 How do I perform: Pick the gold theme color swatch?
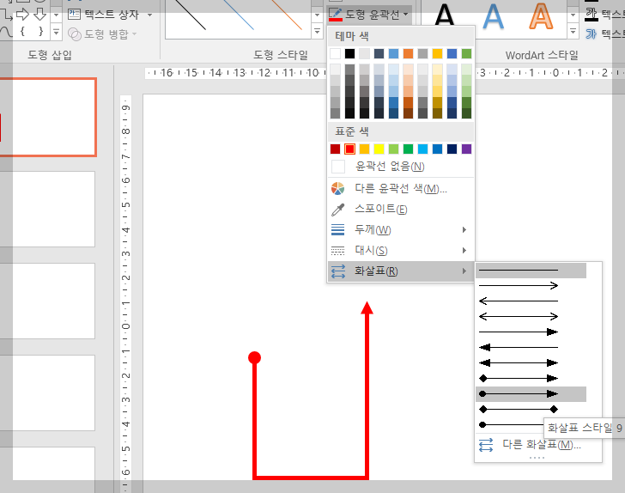[437, 53]
